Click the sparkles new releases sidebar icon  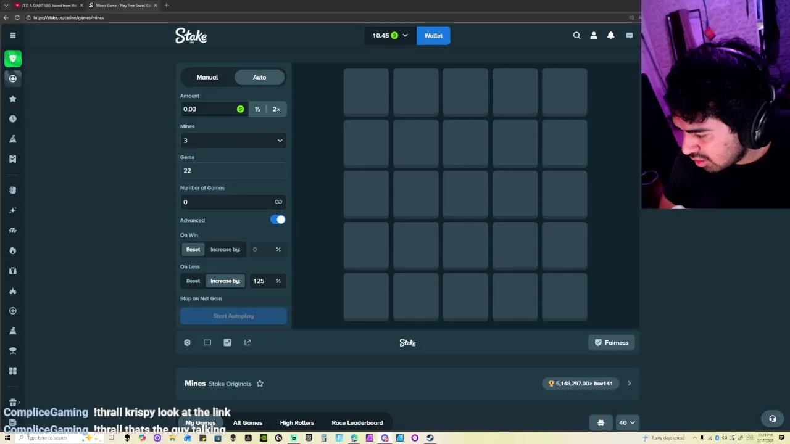pyautogui.click(x=12, y=210)
